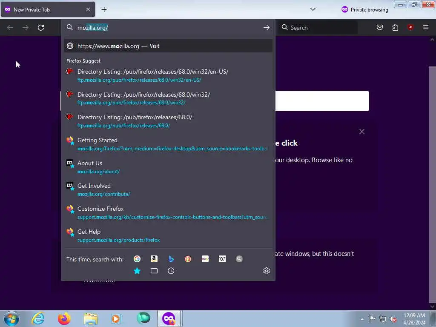Close the New Private Tab
Viewport: 436px width, 327px height.
[x=88, y=9]
